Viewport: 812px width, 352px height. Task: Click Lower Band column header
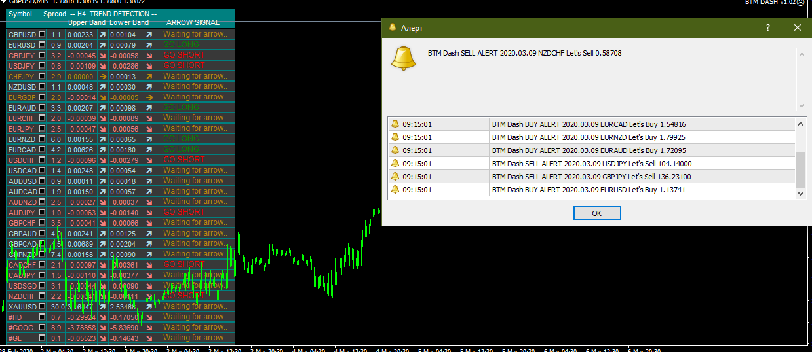[129, 22]
